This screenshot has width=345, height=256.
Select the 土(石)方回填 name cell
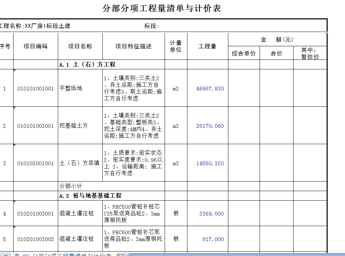(80, 163)
